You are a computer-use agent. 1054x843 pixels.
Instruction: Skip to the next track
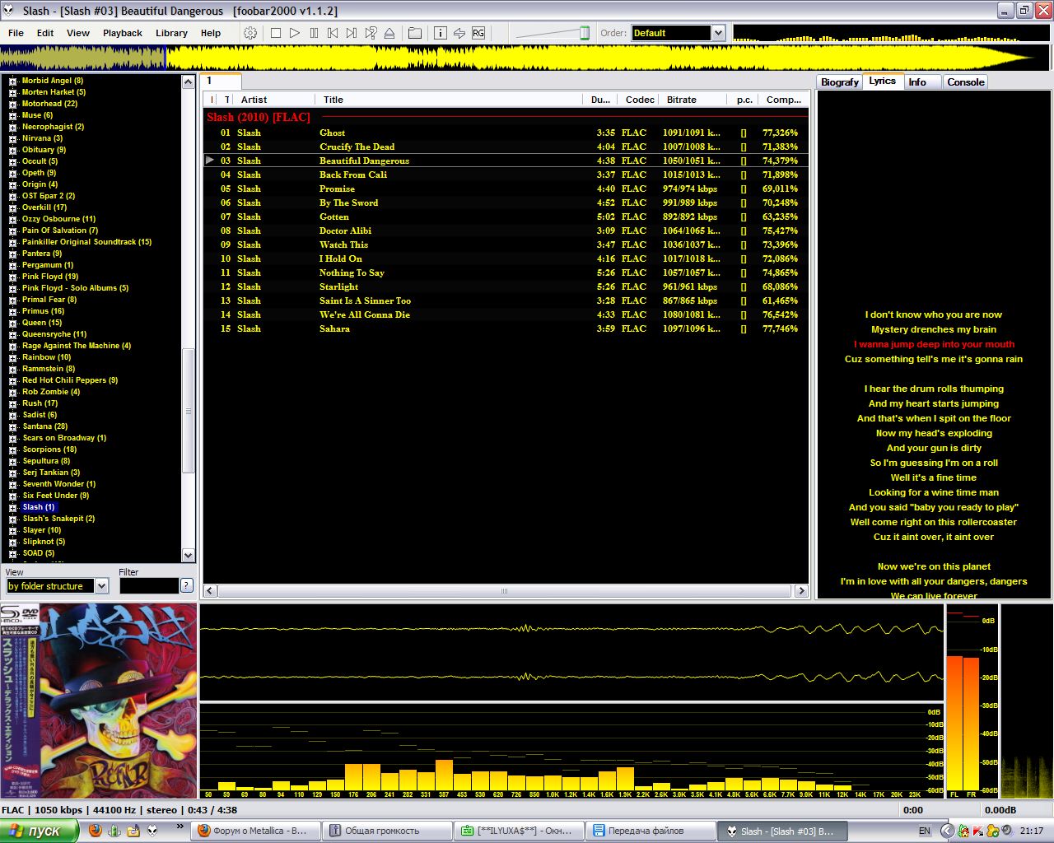352,33
